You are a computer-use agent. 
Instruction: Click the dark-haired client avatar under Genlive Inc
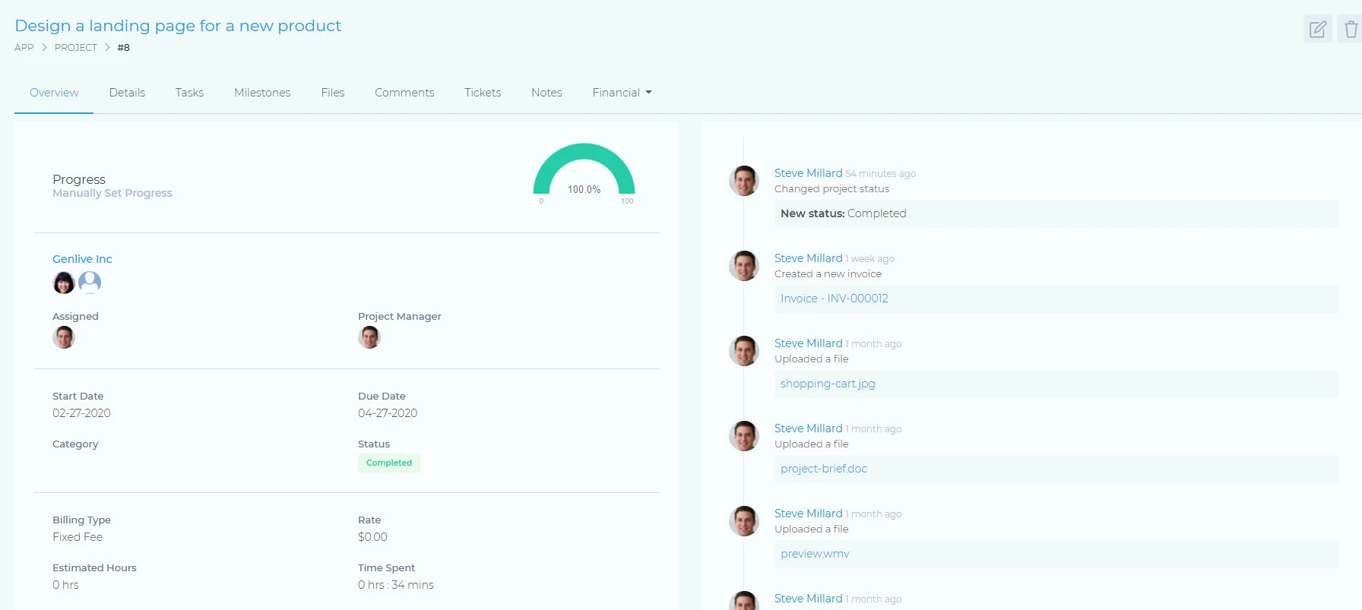(x=64, y=283)
